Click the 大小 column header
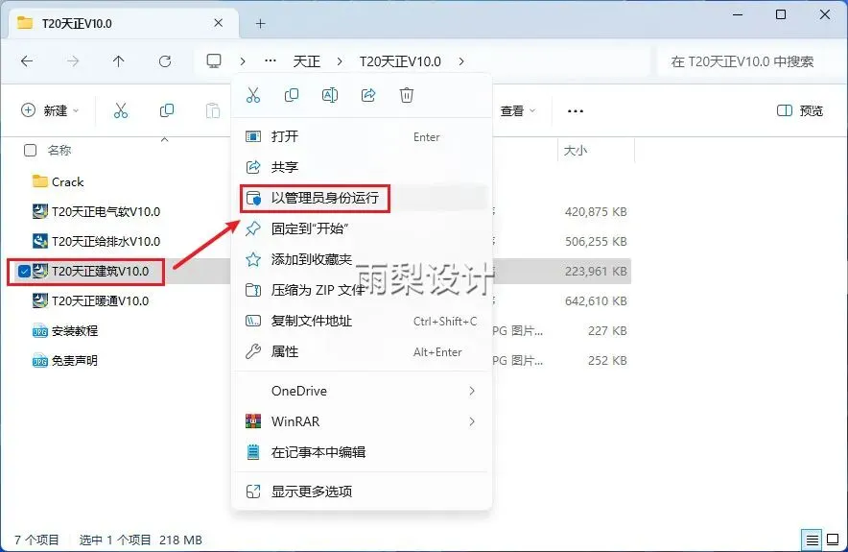 (x=576, y=151)
